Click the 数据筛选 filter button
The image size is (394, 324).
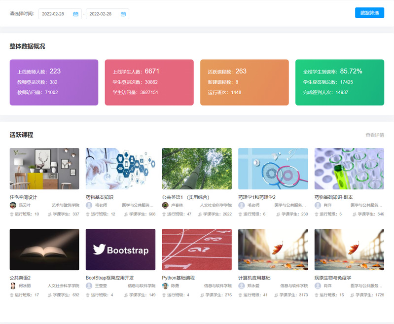click(x=369, y=13)
